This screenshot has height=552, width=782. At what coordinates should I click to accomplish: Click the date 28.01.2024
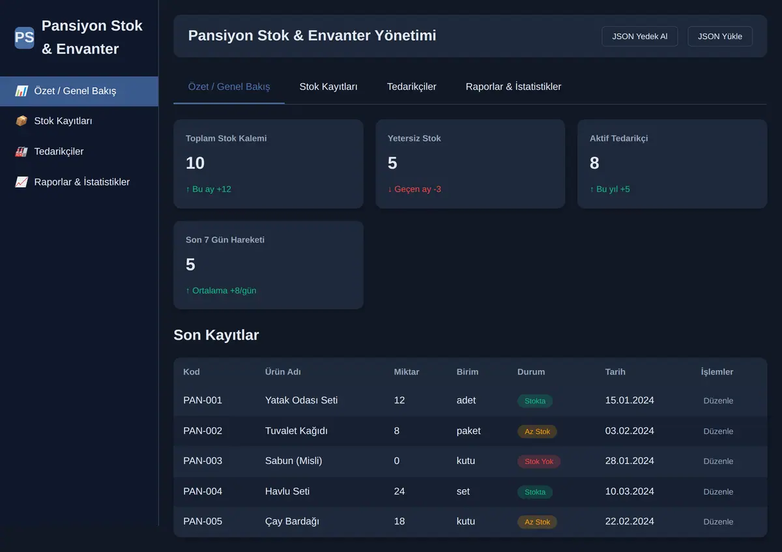click(x=630, y=461)
